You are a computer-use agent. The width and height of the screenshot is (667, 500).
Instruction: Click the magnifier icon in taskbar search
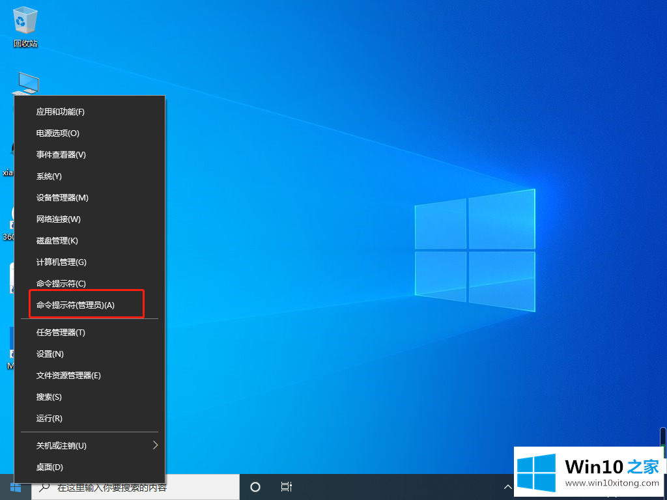(45, 487)
